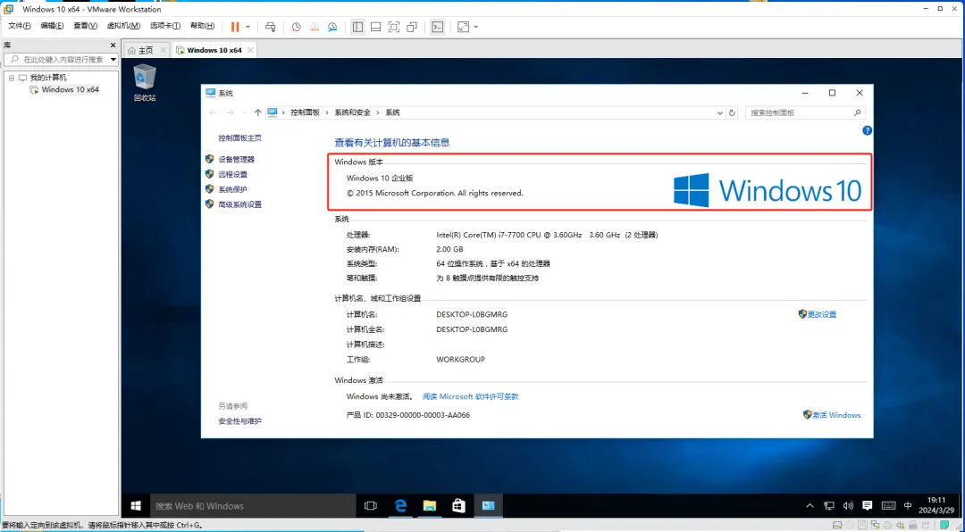Viewport: 965px width, 532px height.
Task: Close the 库 library panel
Action: (x=113, y=46)
